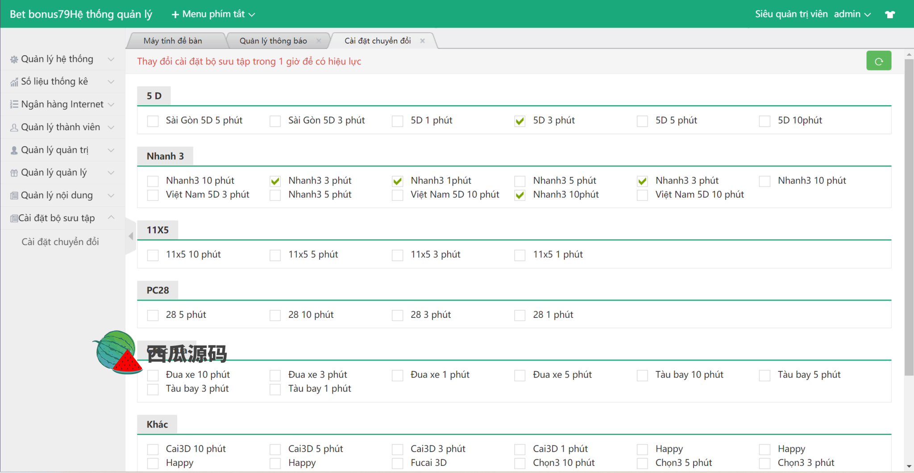This screenshot has width=914, height=473.
Task: Enable the Sài Gòn 5D 5 phút checkbox
Action: [x=153, y=121]
